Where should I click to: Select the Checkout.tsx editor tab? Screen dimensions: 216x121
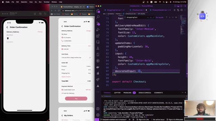[x=138, y=10]
